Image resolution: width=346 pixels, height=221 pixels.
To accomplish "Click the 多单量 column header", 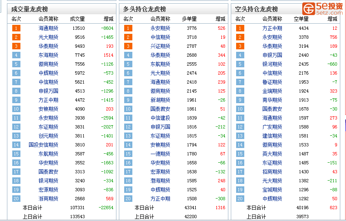I will 189,19.
